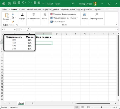Expand the Число group
This screenshot has height=109, width=120.
pos(45,17)
